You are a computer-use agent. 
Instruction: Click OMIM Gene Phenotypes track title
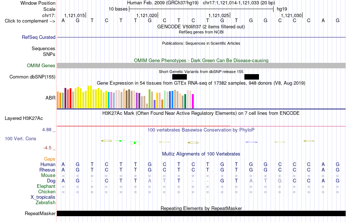(201, 60)
